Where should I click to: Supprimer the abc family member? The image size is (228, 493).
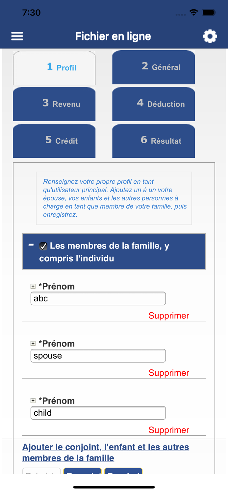(169, 315)
